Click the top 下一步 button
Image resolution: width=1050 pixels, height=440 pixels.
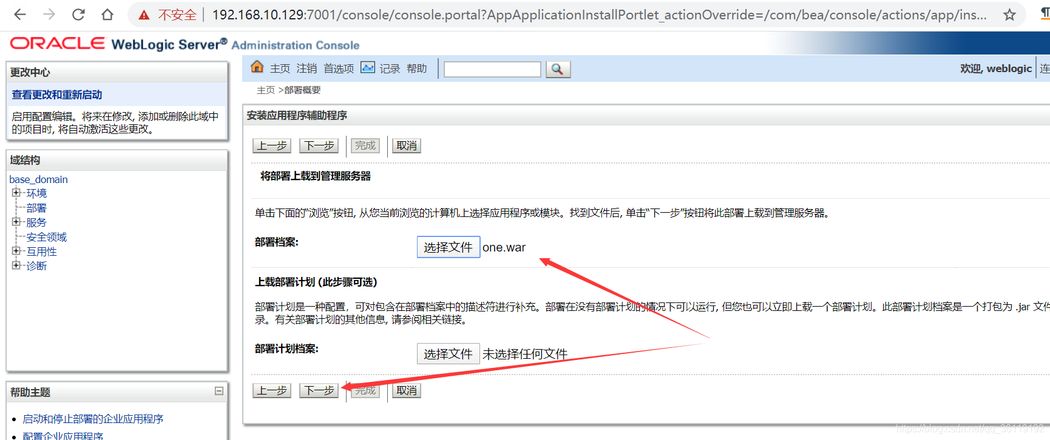click(x=319, y=145)
